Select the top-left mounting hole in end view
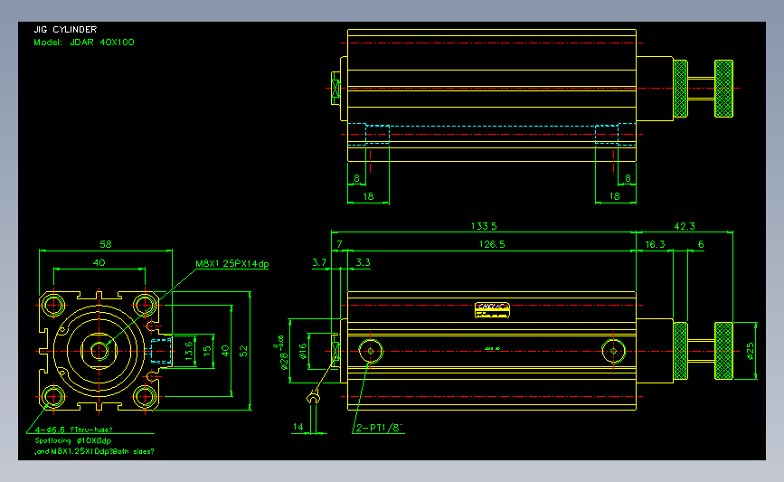The image size is (784, 482). click(53, 305)
